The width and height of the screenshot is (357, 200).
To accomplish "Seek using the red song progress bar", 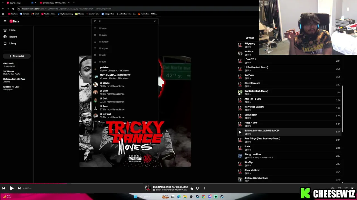I will [33, 184].
